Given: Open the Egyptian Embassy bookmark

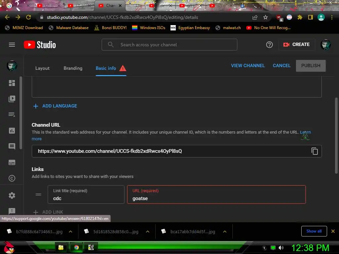Looking at the screenshot, I should pyautogui.click(x=190, y=28).
